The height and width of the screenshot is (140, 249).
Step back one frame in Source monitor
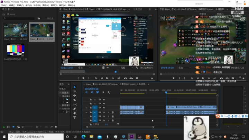point(102,78)
